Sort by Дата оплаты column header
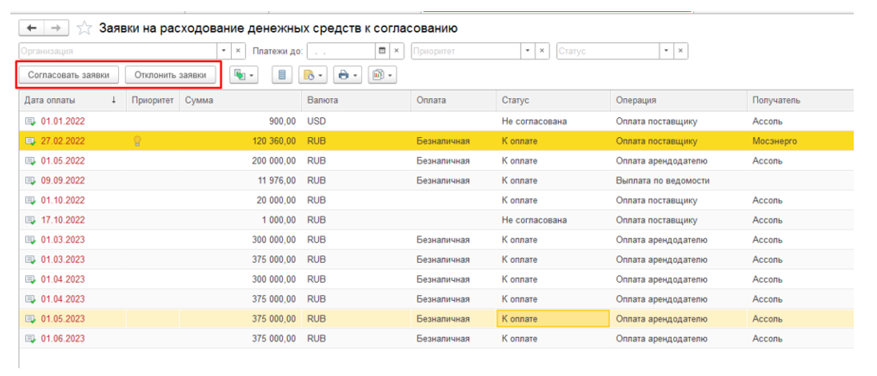 (x=72, y=100)
